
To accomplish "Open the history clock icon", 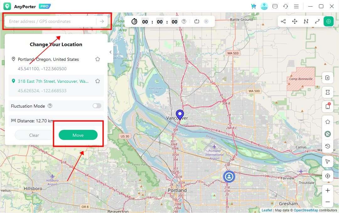I will [x=327, y=146].
